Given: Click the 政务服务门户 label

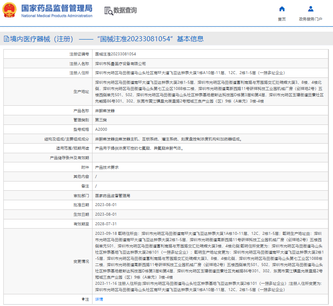Looking at the screenshot, I should (310, 19).
